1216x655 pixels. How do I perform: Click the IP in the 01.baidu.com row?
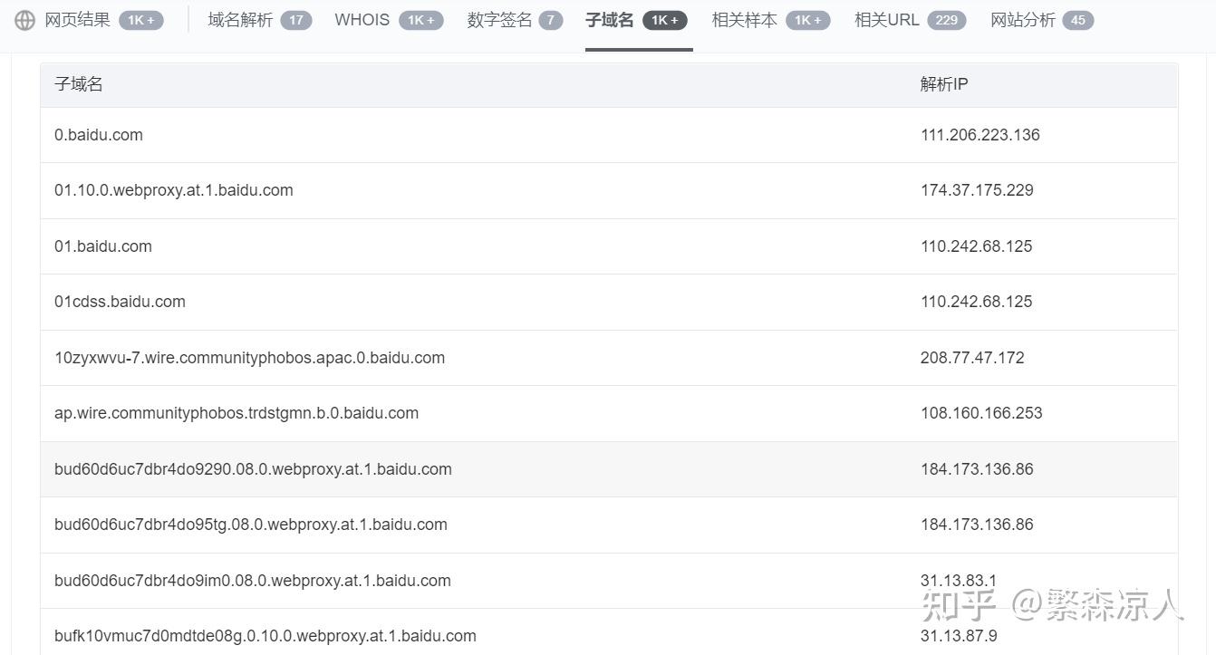[x=977, y=246]
